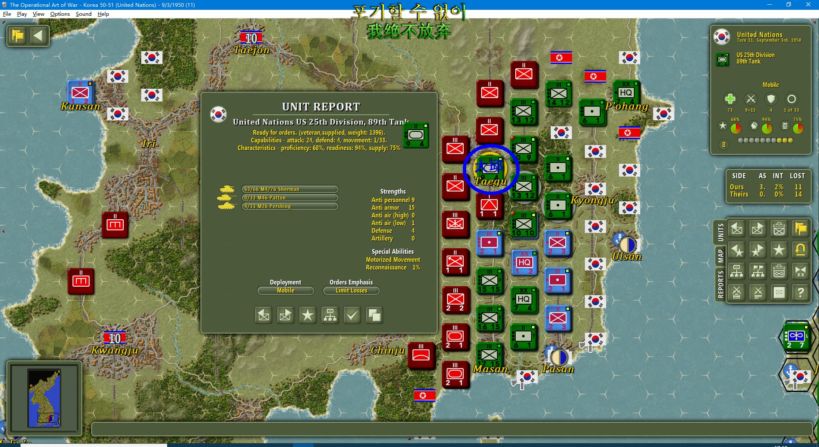Image resolution: width=819 pixels, height=447 pixels.
Task: Click the tank unit icon in Unit Report header
Action: pos(416,135)
